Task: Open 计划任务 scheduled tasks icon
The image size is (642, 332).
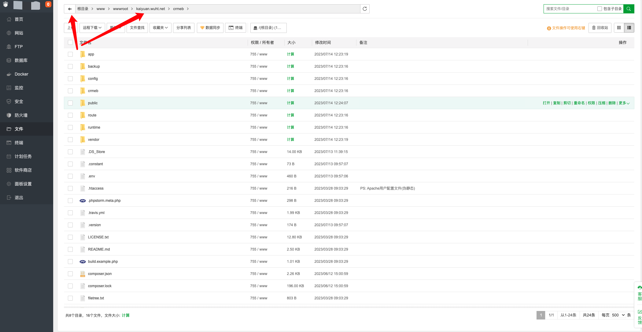Action: click(x=9, y=156)
